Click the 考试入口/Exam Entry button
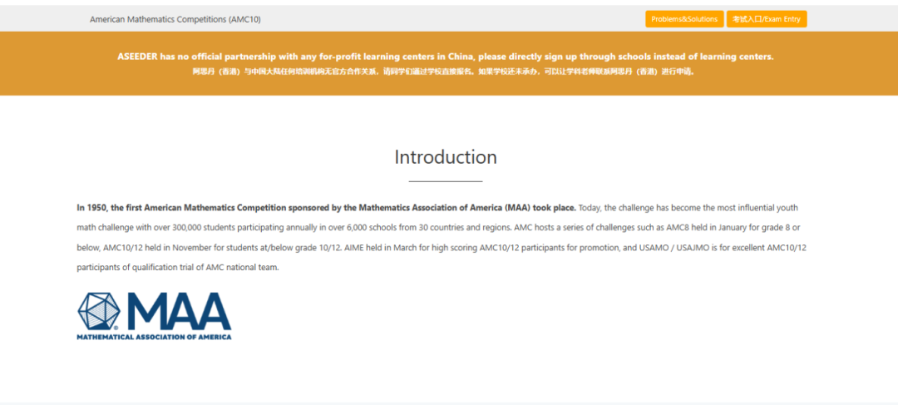This screenshot has width=898, height=405. click(767, 19)
